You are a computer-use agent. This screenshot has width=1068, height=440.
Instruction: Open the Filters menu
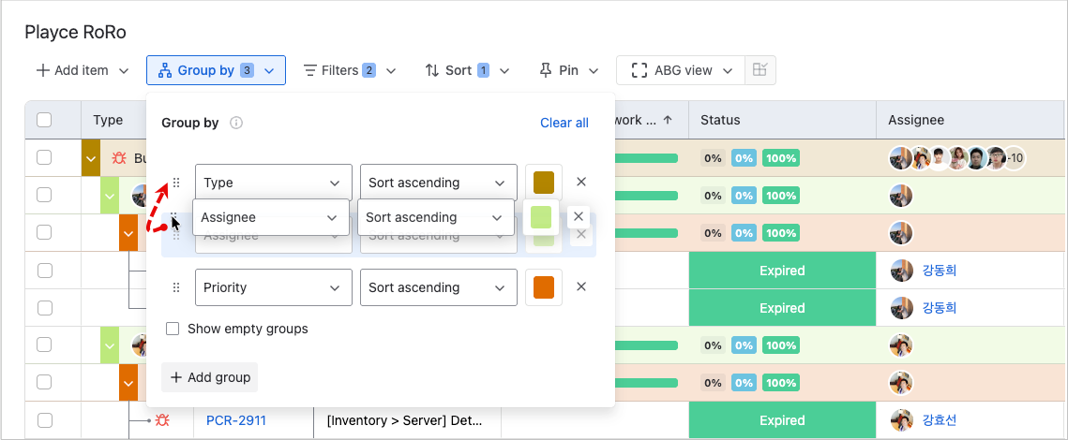(x=349, y=70)
